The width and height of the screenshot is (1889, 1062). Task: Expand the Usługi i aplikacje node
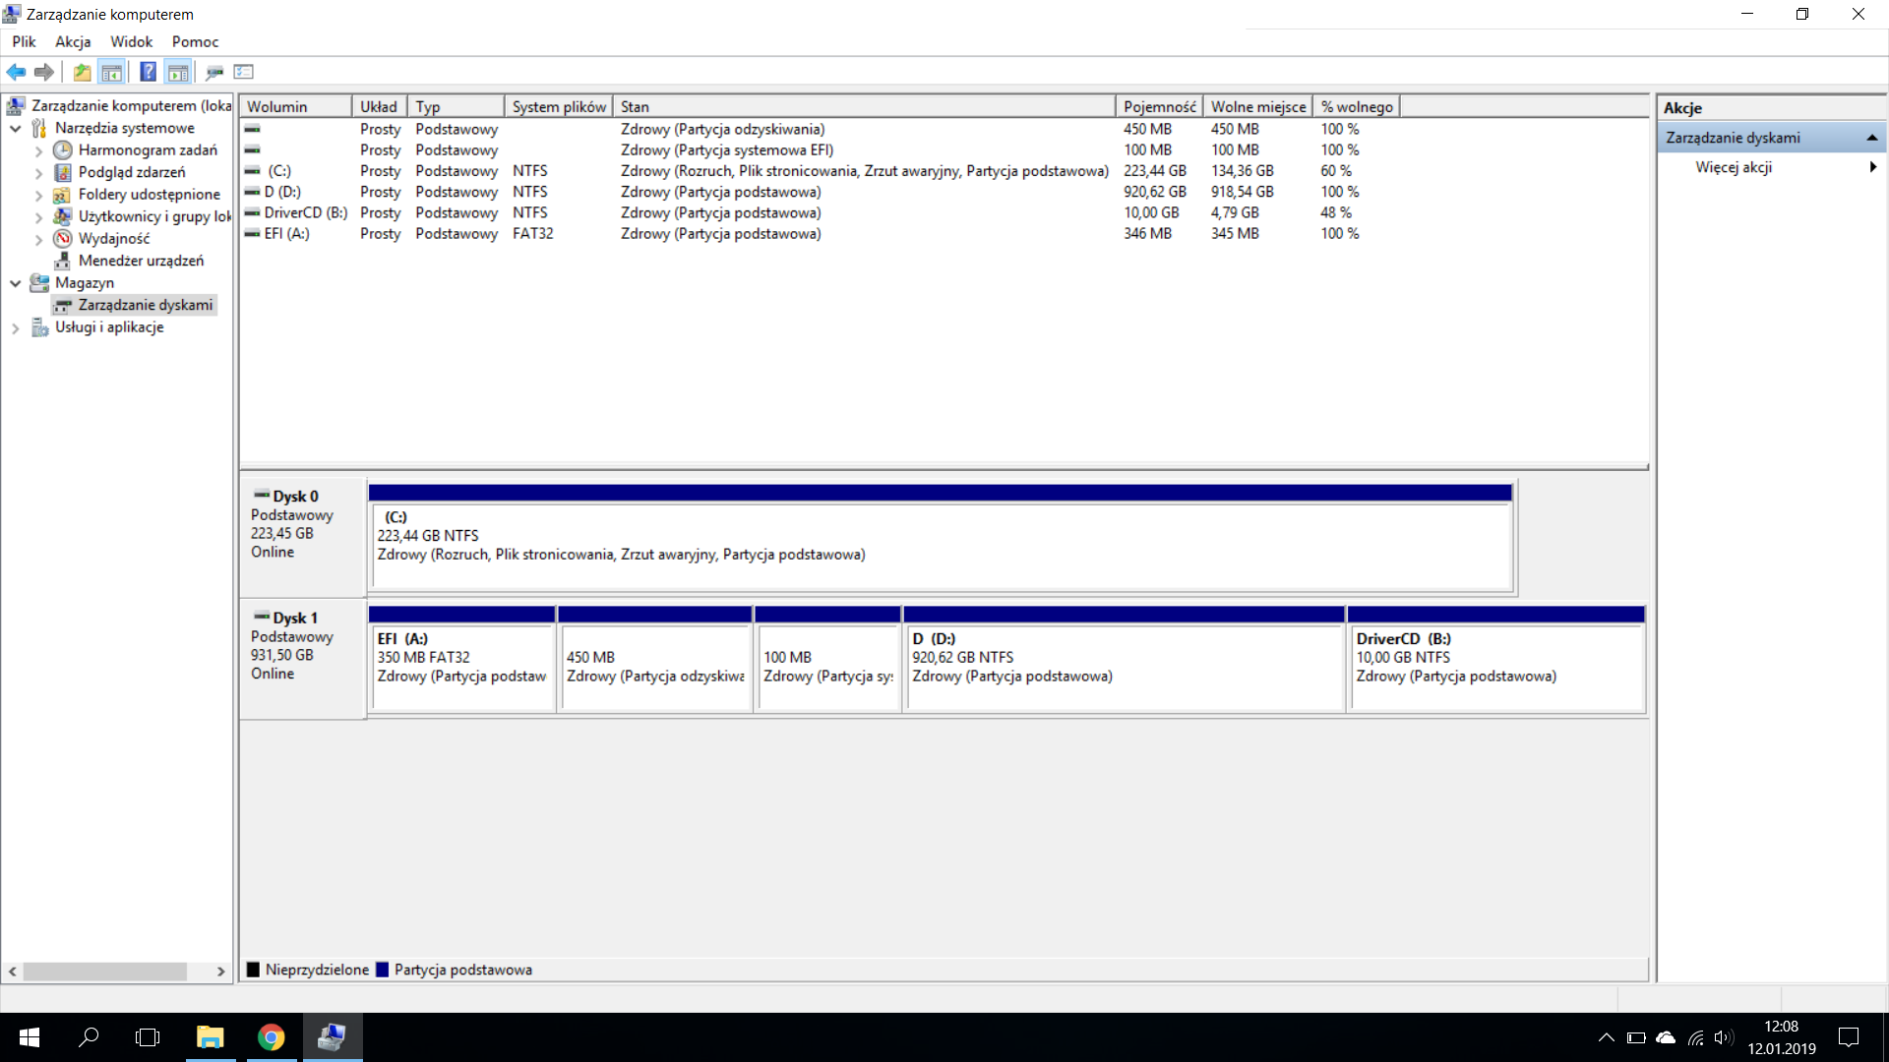point(16,327)
